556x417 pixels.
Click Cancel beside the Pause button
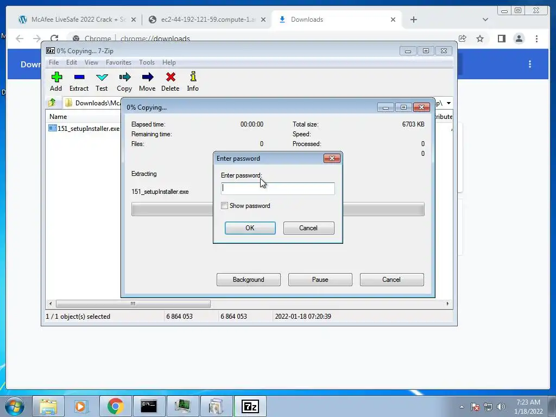(x=392, y=280)
